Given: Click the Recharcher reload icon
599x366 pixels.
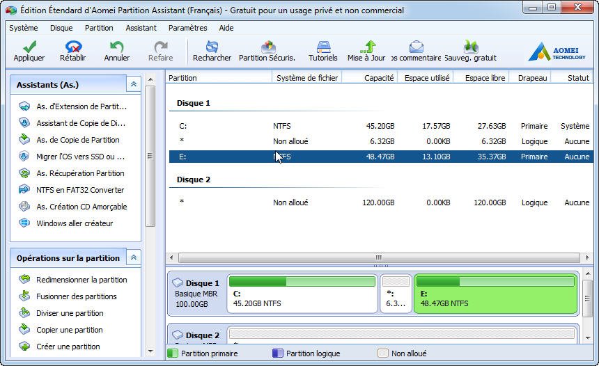Looking at the screenshot, I should click(x=212, y=47).
